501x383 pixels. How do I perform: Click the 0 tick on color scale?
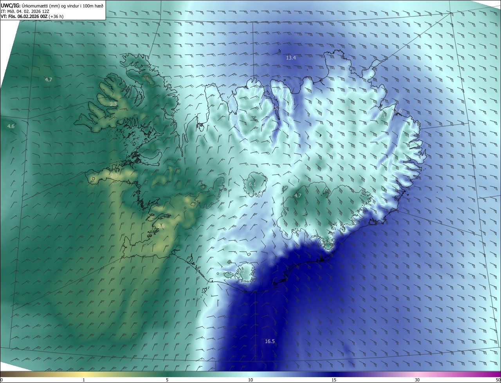(x=1, y=380)
